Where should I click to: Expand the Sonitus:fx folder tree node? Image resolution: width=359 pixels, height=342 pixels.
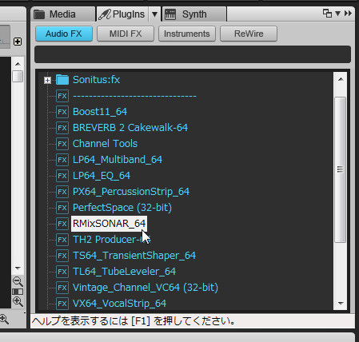click(48, 80)
